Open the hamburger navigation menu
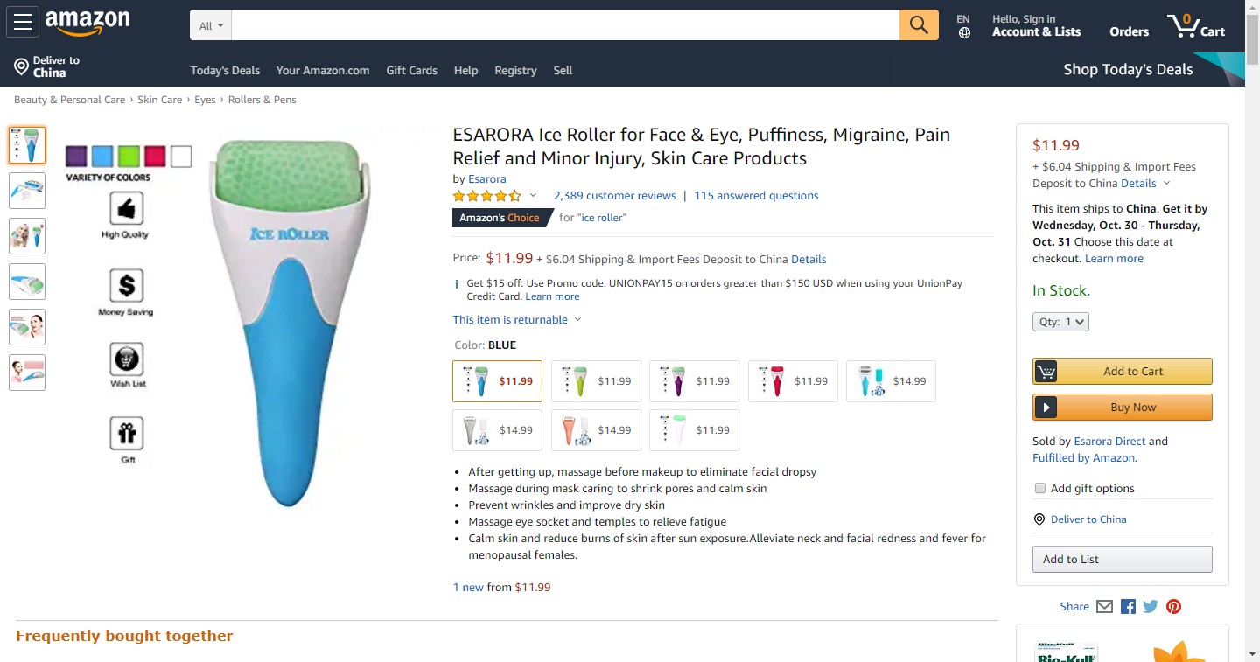The image size is (1260, 662). 23,23
